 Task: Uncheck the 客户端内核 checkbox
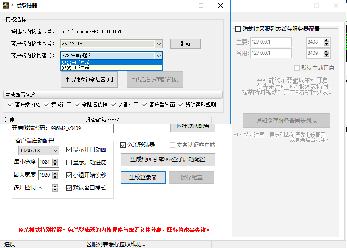pyautogui.click(x=10, y=104)
